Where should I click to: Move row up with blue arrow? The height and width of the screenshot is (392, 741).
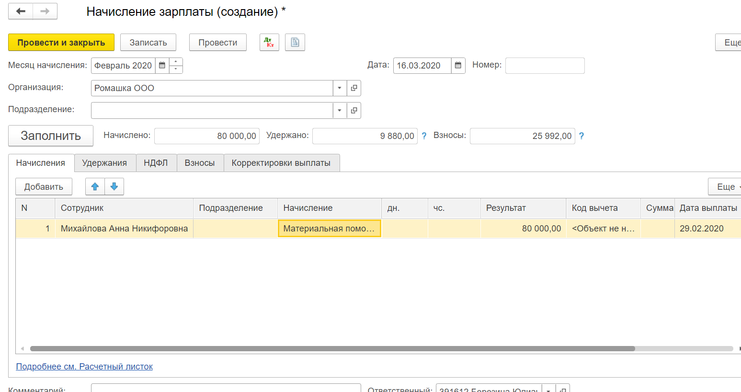[x=95, y=186]
